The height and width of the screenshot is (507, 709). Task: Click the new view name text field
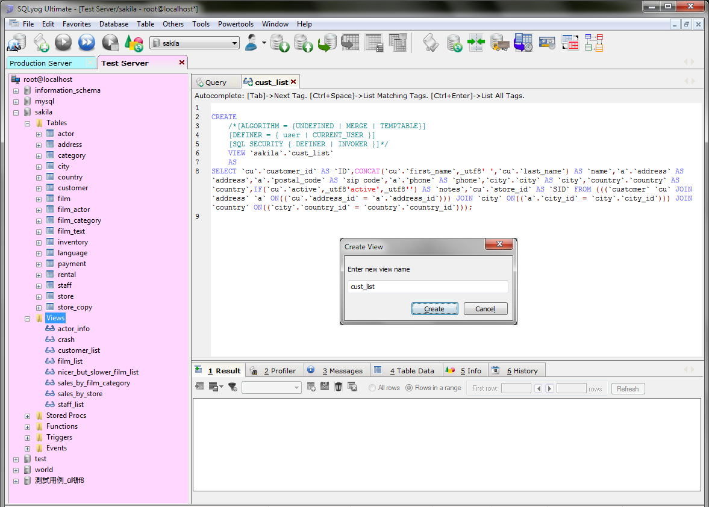(x=427, y=287)
